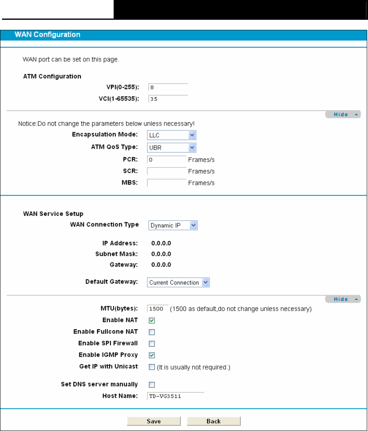Click the ATM Configuration section title
The image size is (368, 431).
coord(52,76)
